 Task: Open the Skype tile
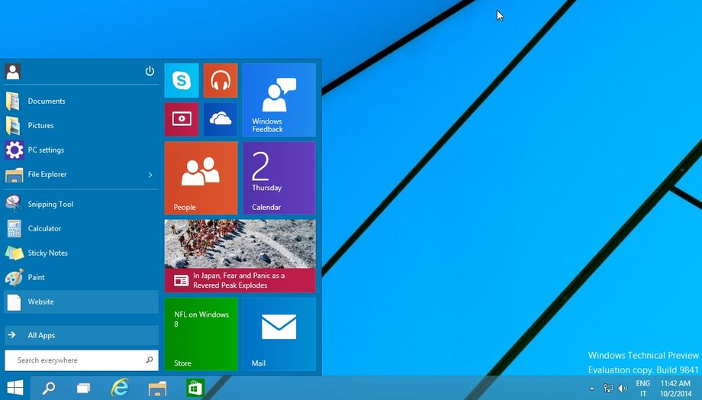click(182, 80)
